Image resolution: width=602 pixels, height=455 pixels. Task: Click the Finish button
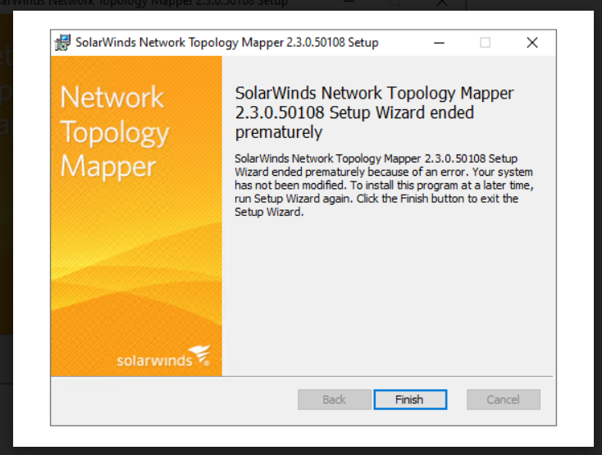pyautogui.click(x=410, y=399)
